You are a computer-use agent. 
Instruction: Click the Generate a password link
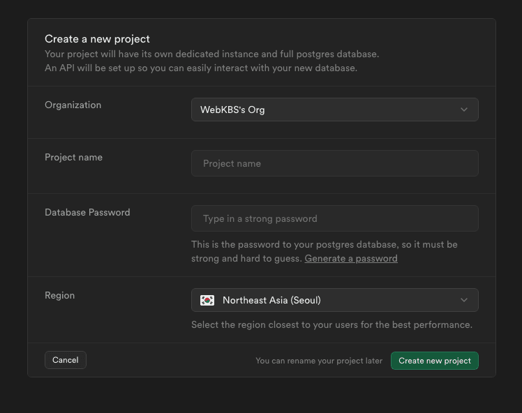pyautogui.click(x=351, y=258)
